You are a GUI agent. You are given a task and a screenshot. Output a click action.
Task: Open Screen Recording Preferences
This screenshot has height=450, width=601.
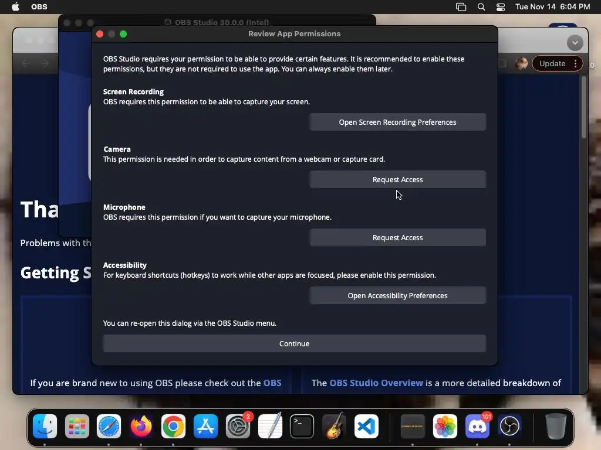(x=397, y=122)
